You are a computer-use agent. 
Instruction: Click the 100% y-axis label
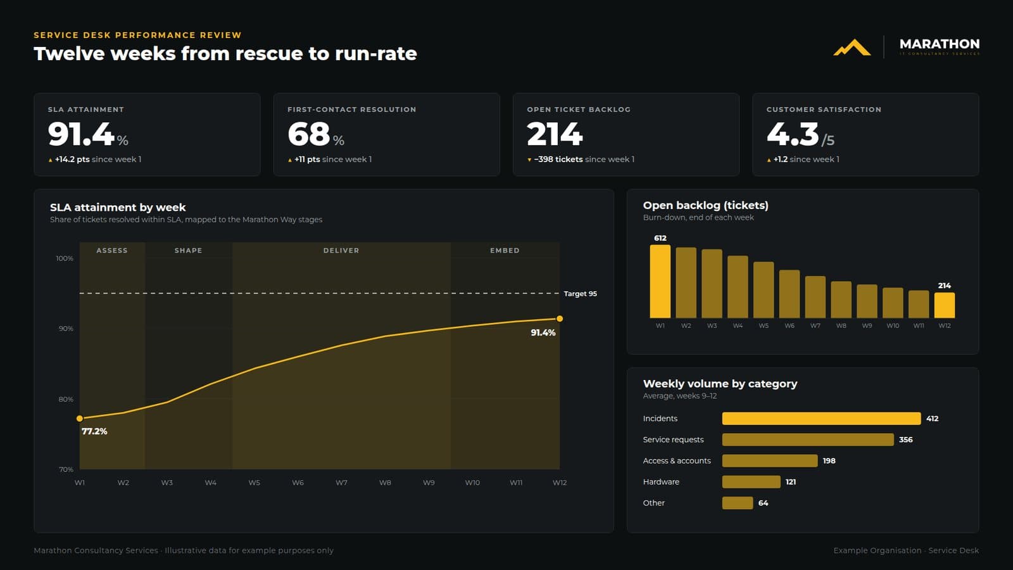pos(65,258)
